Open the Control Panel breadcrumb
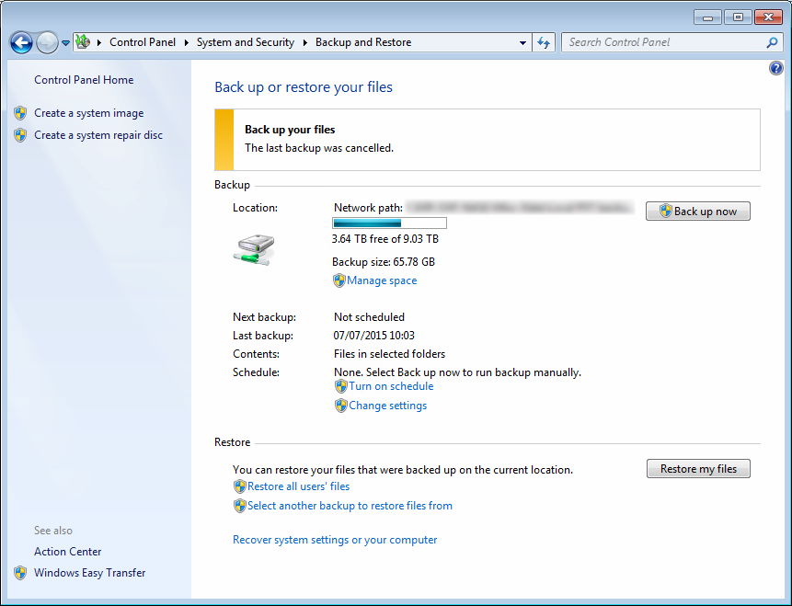This screenshot has width=792, height=606. point(143,42)
